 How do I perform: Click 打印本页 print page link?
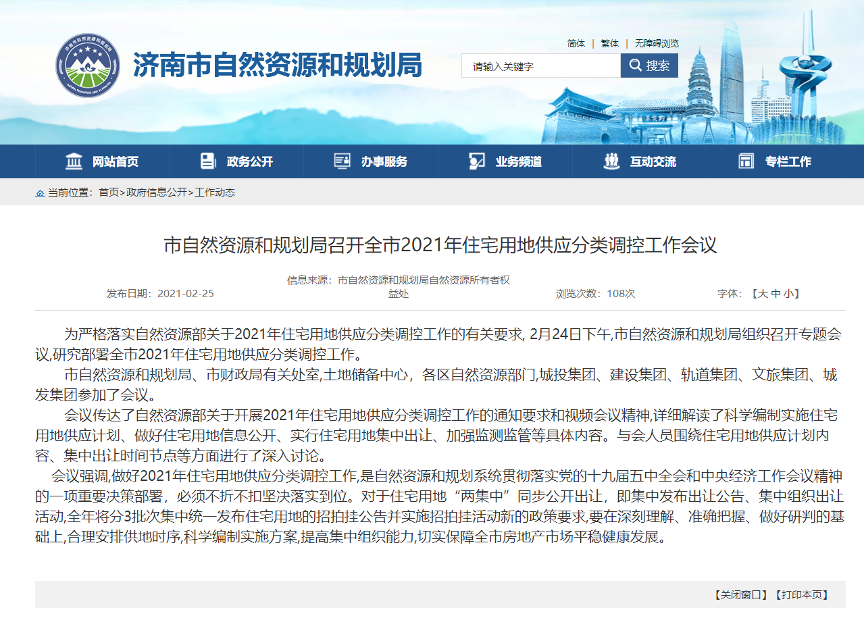[801, 595]
